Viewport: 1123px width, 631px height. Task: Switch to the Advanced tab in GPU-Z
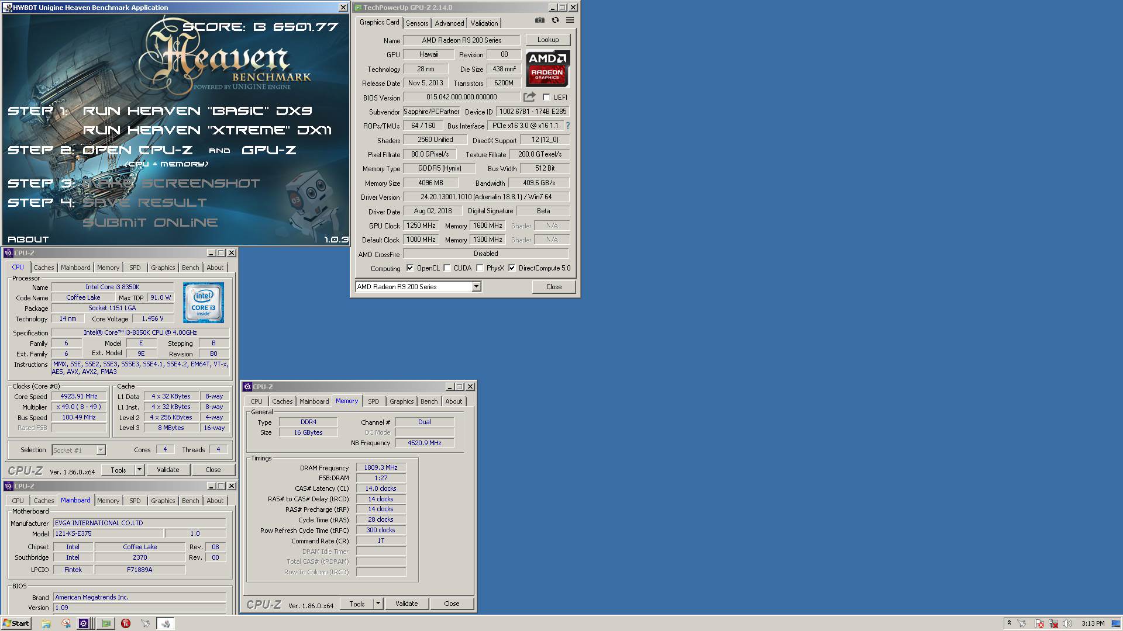(x=449, y=23)
